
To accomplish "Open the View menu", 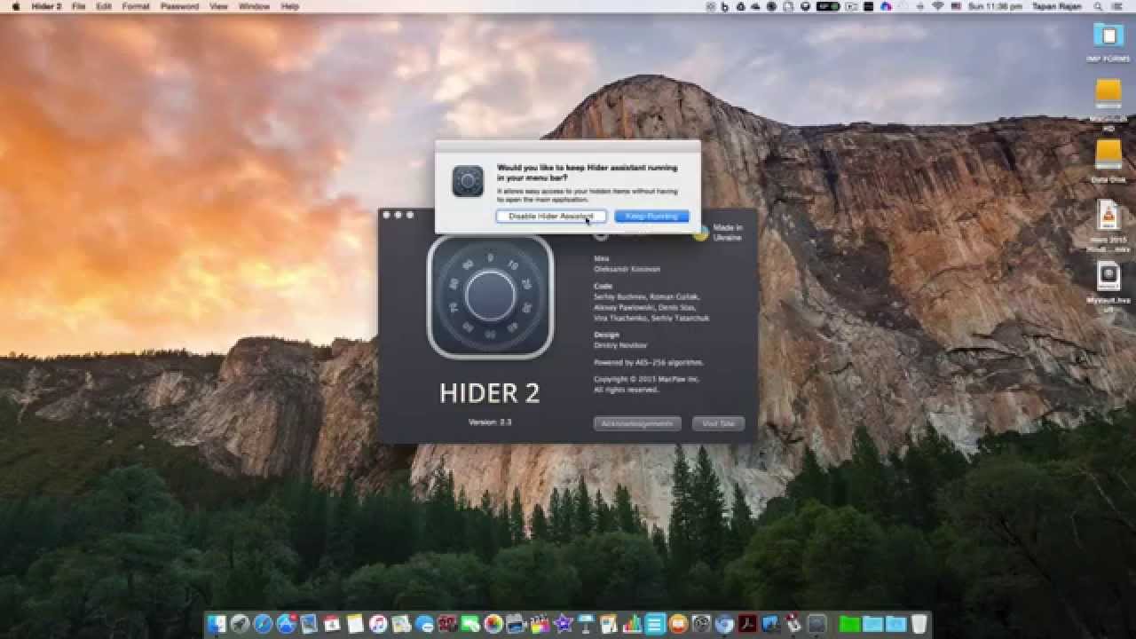I will (218, 6).
